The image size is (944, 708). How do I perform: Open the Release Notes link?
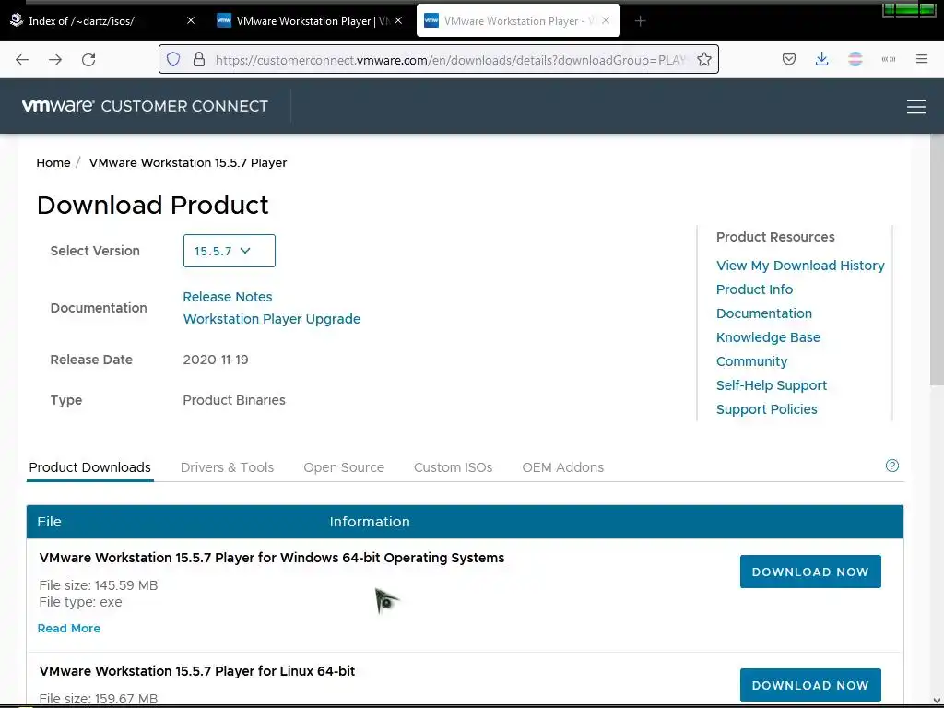coord(228,297)
